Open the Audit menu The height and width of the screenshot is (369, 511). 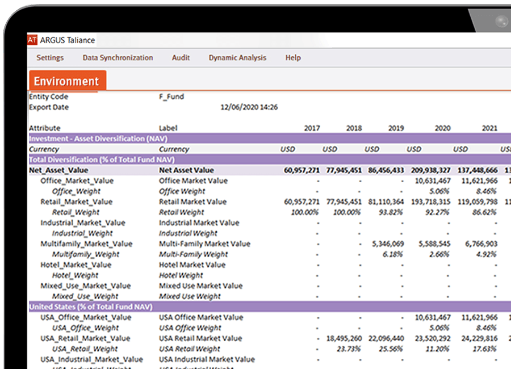click(x=181, y=58)
